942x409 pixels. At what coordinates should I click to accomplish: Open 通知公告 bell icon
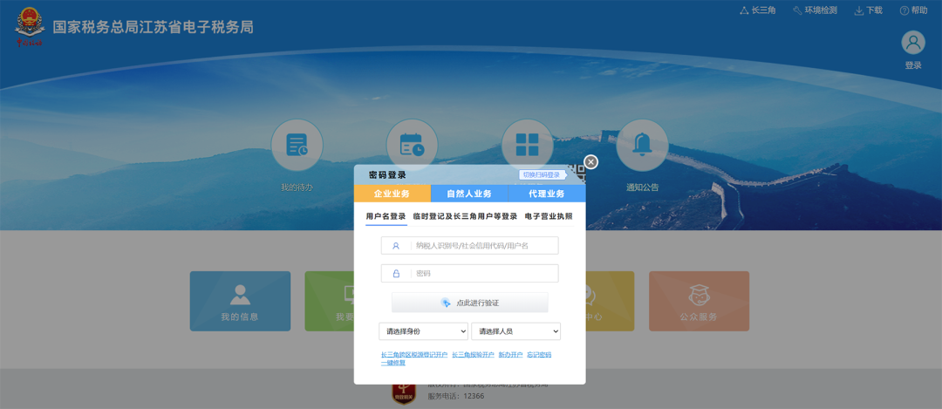point(642,146)
